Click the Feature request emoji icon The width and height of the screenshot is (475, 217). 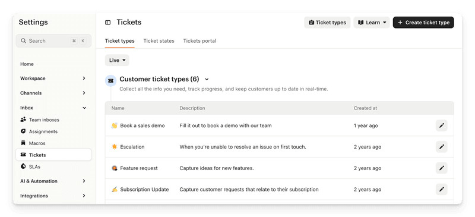(x=114, y=168)
